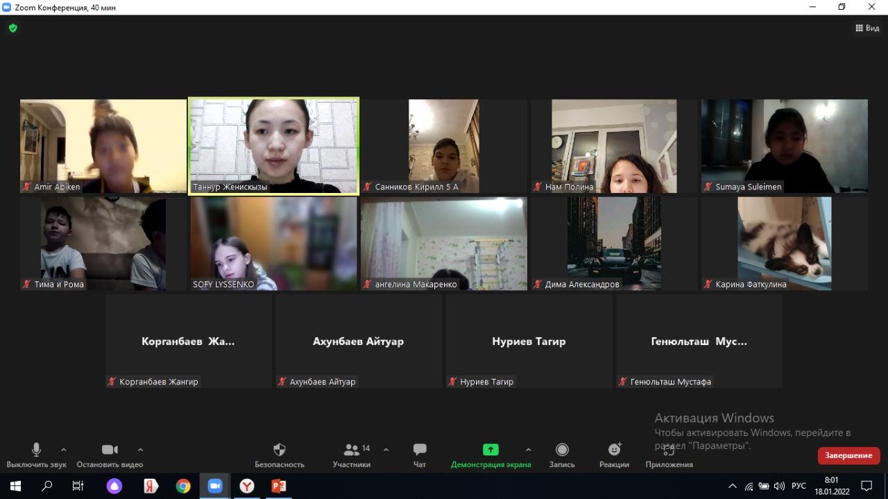The image size is (888, 499).
Task: Expand video options arrow next to camera
Action: pyautogui.click(x=140, y=449)
